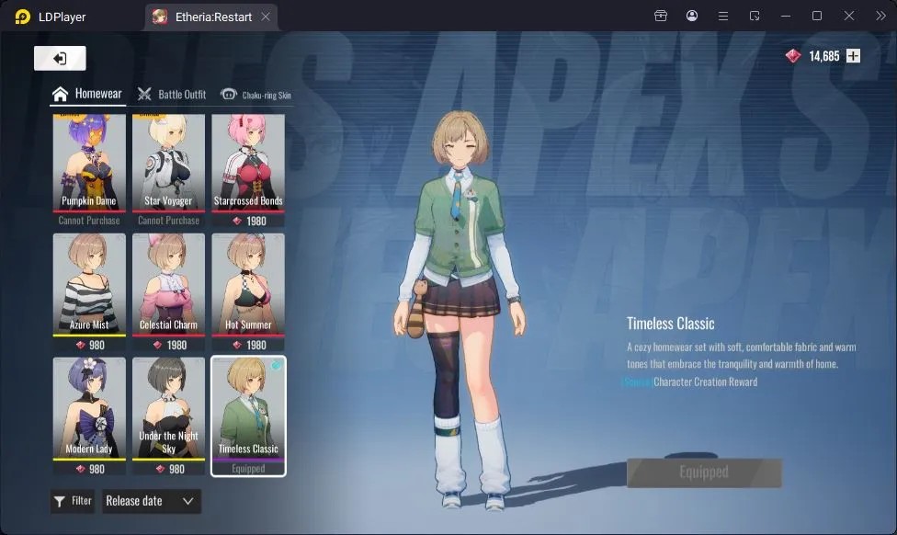Screen dimensions: 897x535
Task: Click the LDPlayer logo icon
Action: pyautogui.click(x=23, y=17)
